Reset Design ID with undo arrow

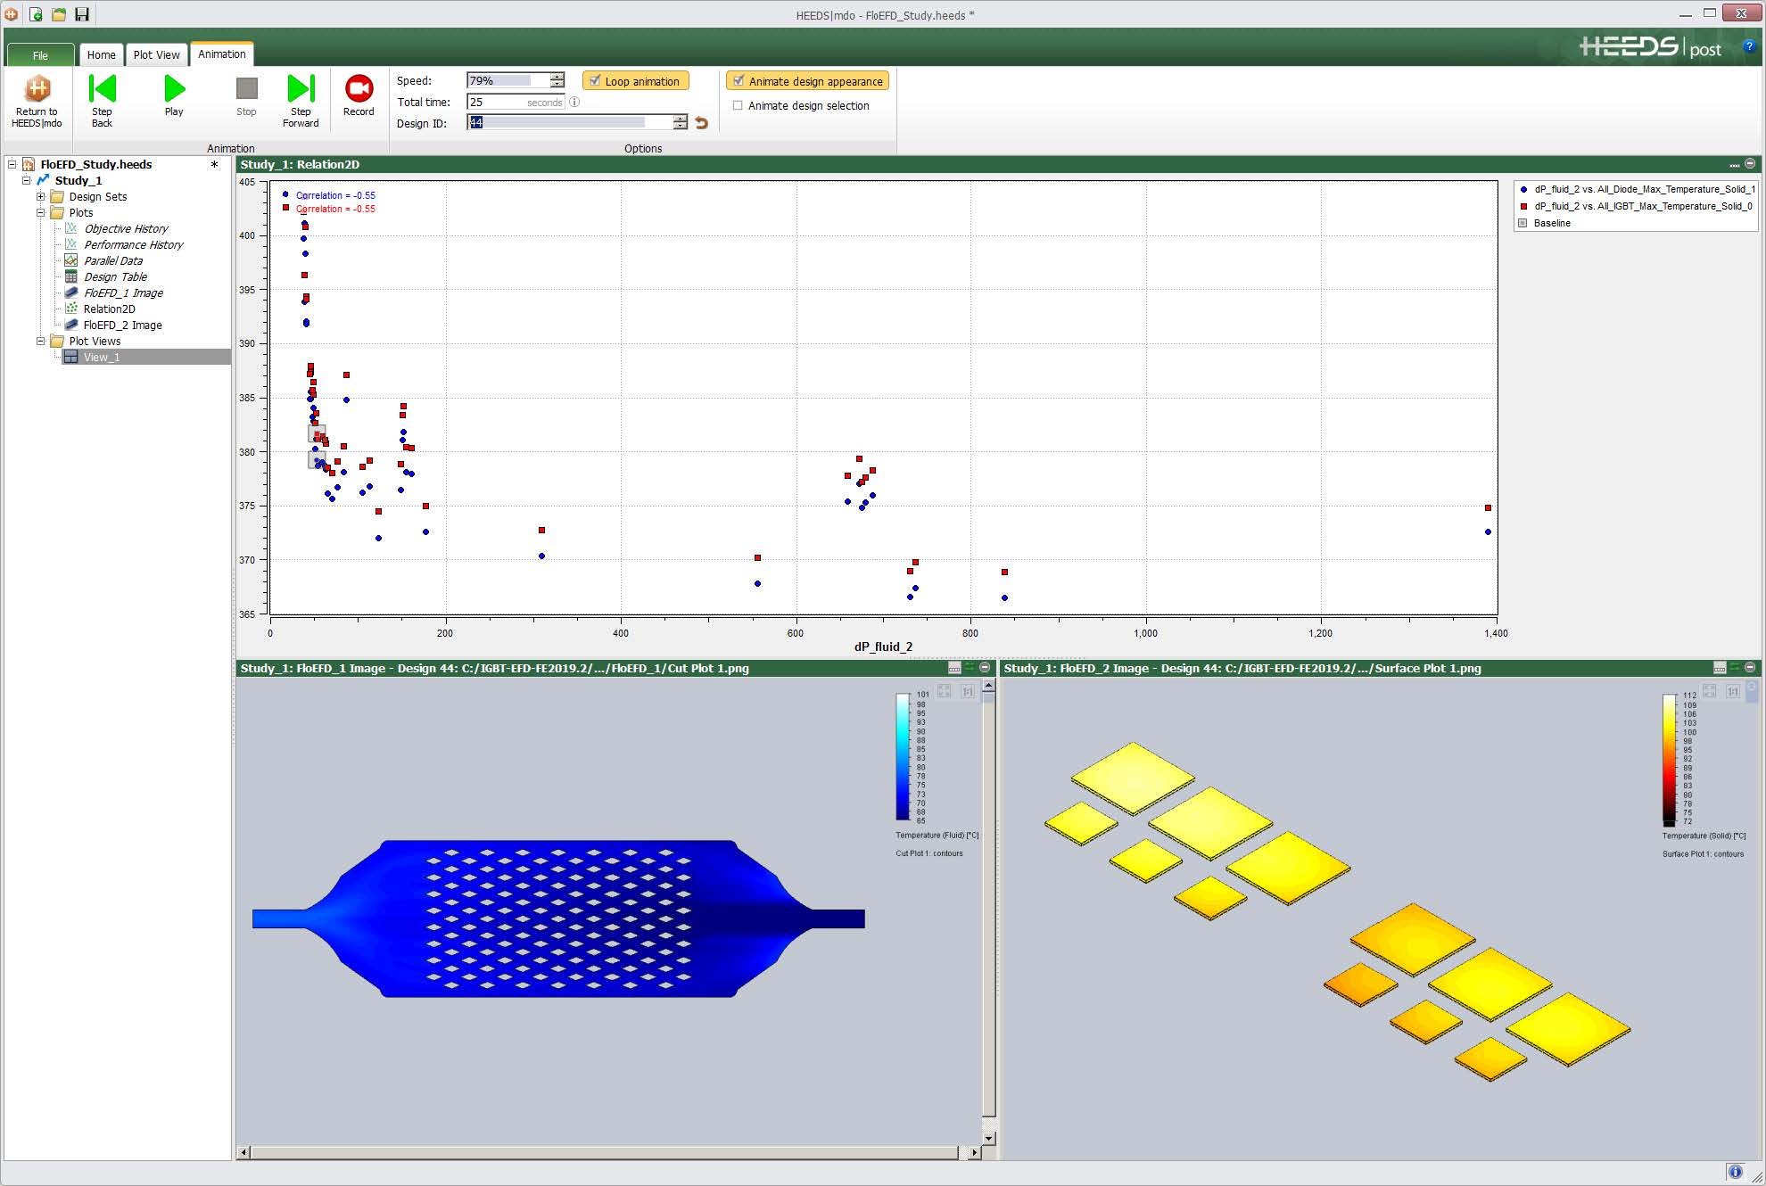(x=702, y=123)
